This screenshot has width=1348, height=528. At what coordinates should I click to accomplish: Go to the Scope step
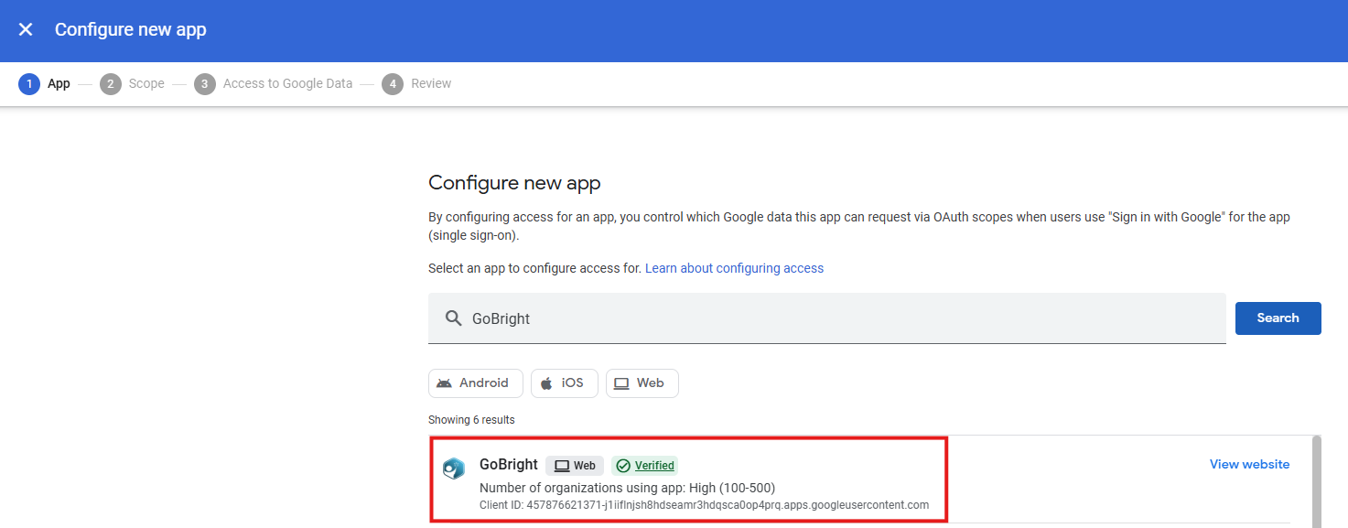(x=146, y=84)
